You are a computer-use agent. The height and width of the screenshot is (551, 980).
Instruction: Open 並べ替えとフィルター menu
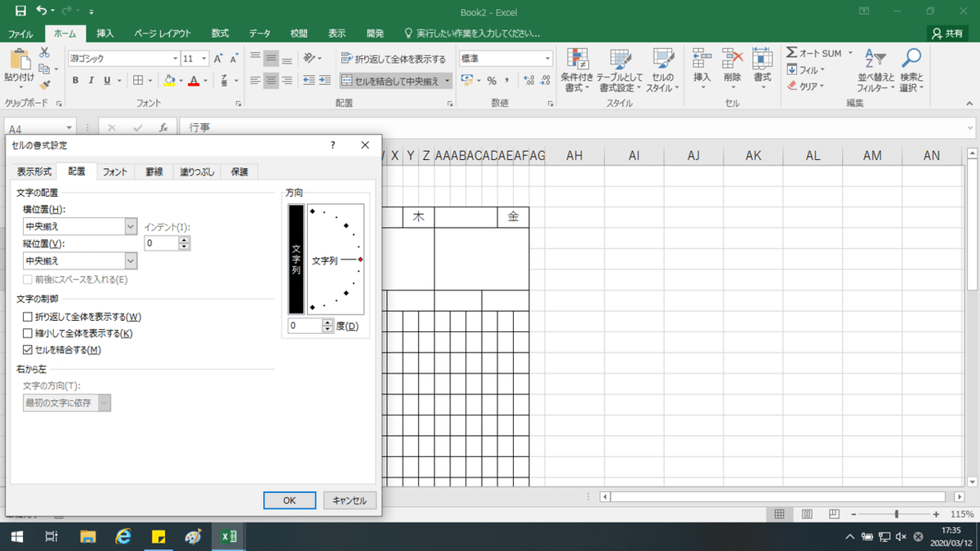876,69
